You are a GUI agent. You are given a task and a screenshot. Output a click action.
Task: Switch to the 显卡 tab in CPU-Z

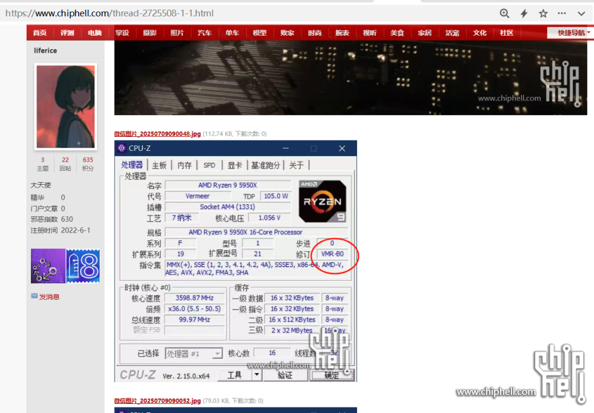click(x=235, y=165)
